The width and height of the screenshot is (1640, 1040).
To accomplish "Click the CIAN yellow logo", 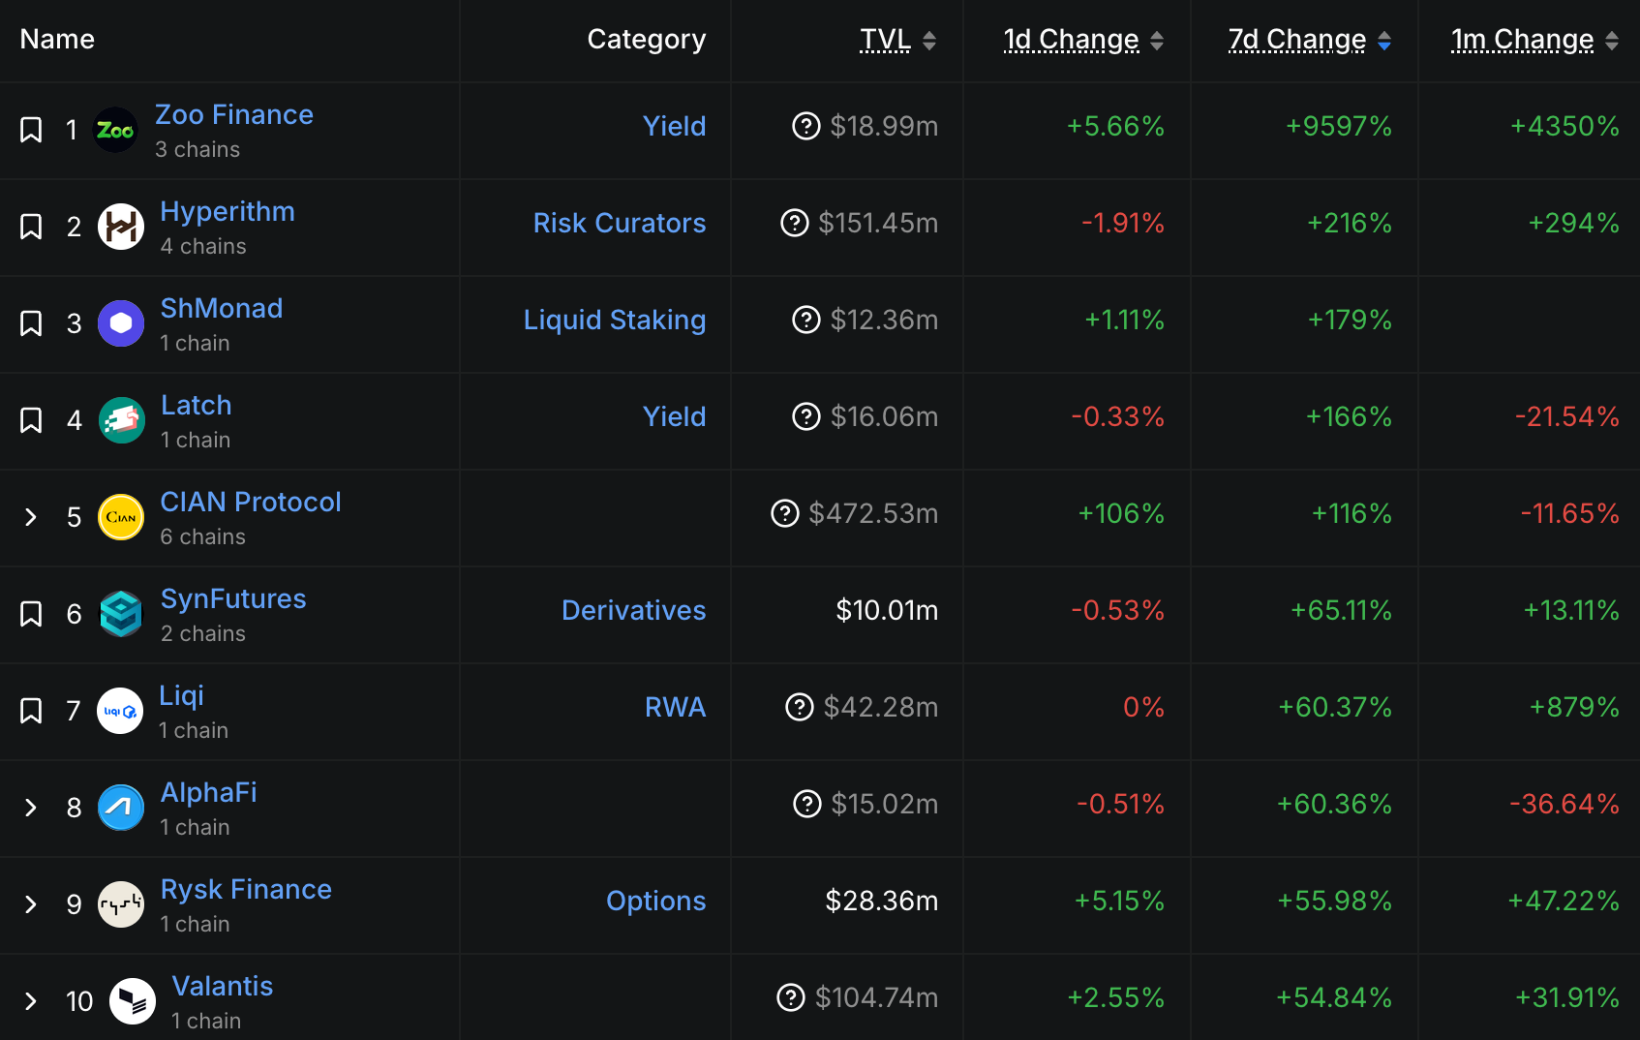I will coord(121,517).
